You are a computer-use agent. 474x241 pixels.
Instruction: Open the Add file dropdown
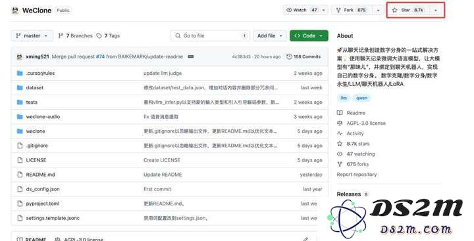click(270, 35)
